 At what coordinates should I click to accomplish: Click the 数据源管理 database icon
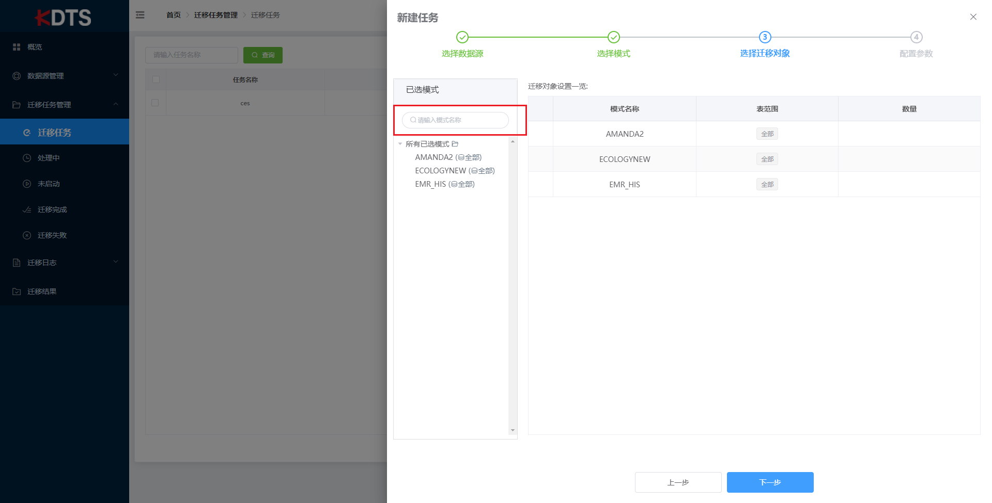click(17, 76)
